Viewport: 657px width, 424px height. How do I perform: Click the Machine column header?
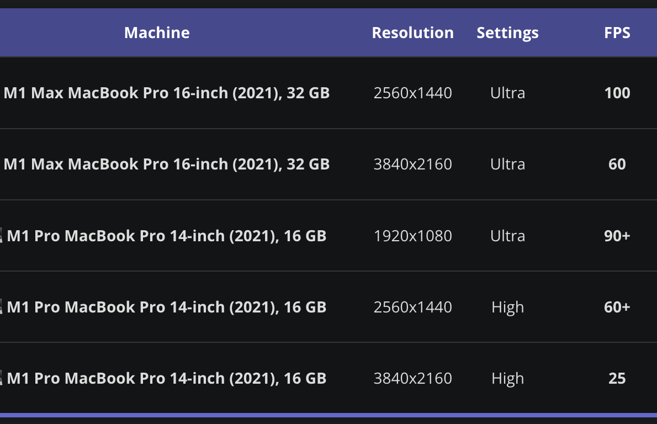coord(157,33)
